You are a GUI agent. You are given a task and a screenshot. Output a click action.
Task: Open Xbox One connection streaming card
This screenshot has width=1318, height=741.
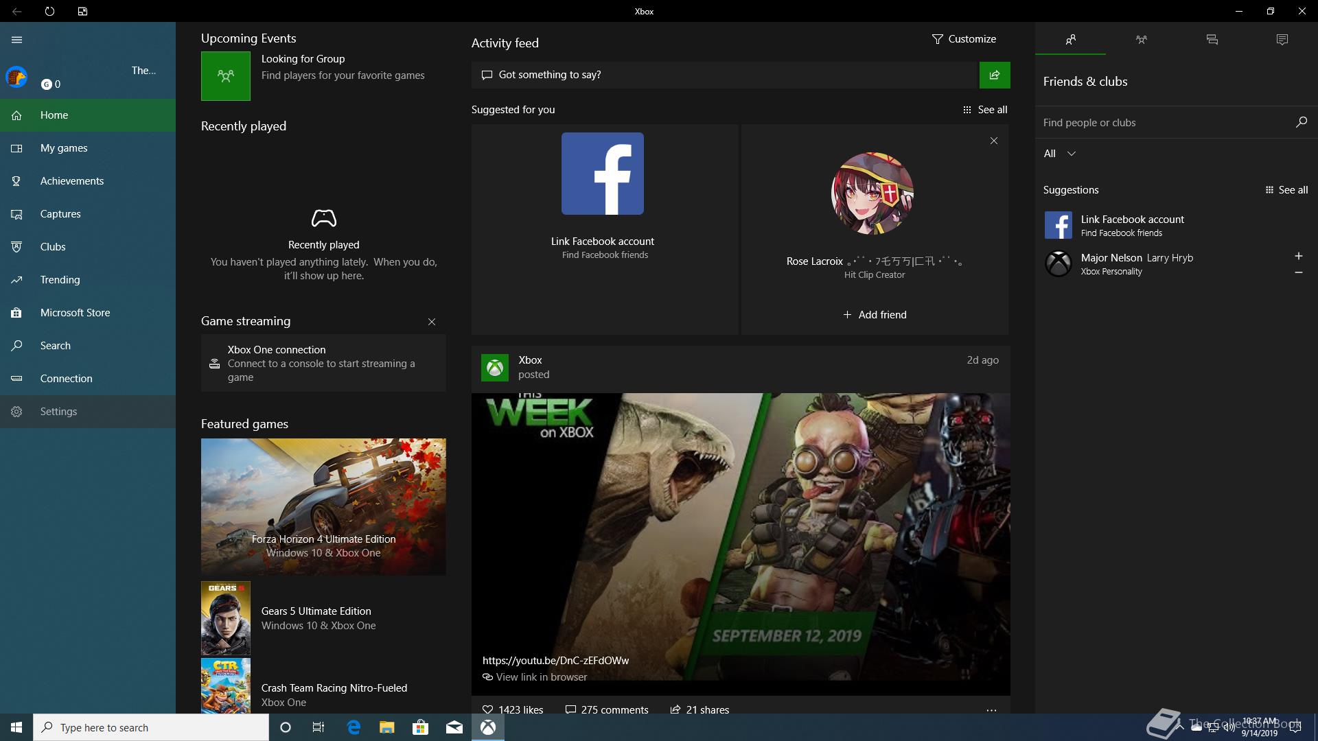pyautogui.click(x=323, y=363)
